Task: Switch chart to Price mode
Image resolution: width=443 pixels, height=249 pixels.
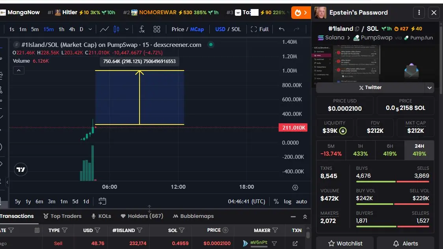Action: pyautogui.click(x=178, y=29)
